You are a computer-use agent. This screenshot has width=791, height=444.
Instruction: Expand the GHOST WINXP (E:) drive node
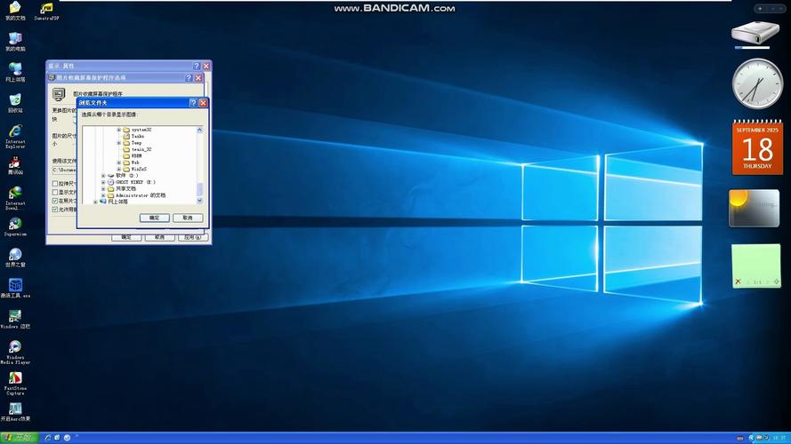[103, 182]
